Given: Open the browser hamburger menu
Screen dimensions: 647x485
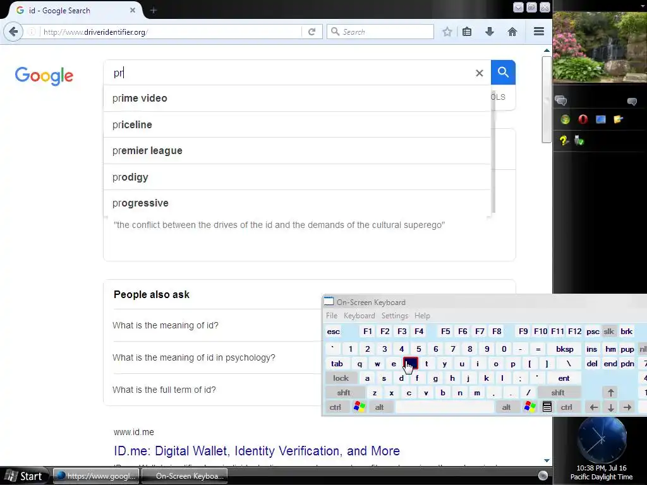Looking at the screenshot, I should (539, 32).
